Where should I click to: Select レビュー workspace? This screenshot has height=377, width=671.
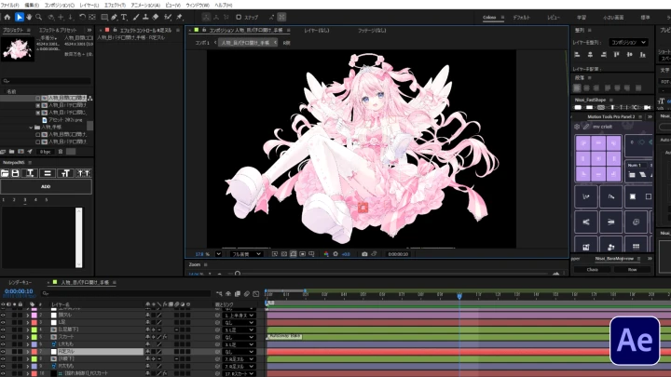pyautogui.click(x=554, y=18)
